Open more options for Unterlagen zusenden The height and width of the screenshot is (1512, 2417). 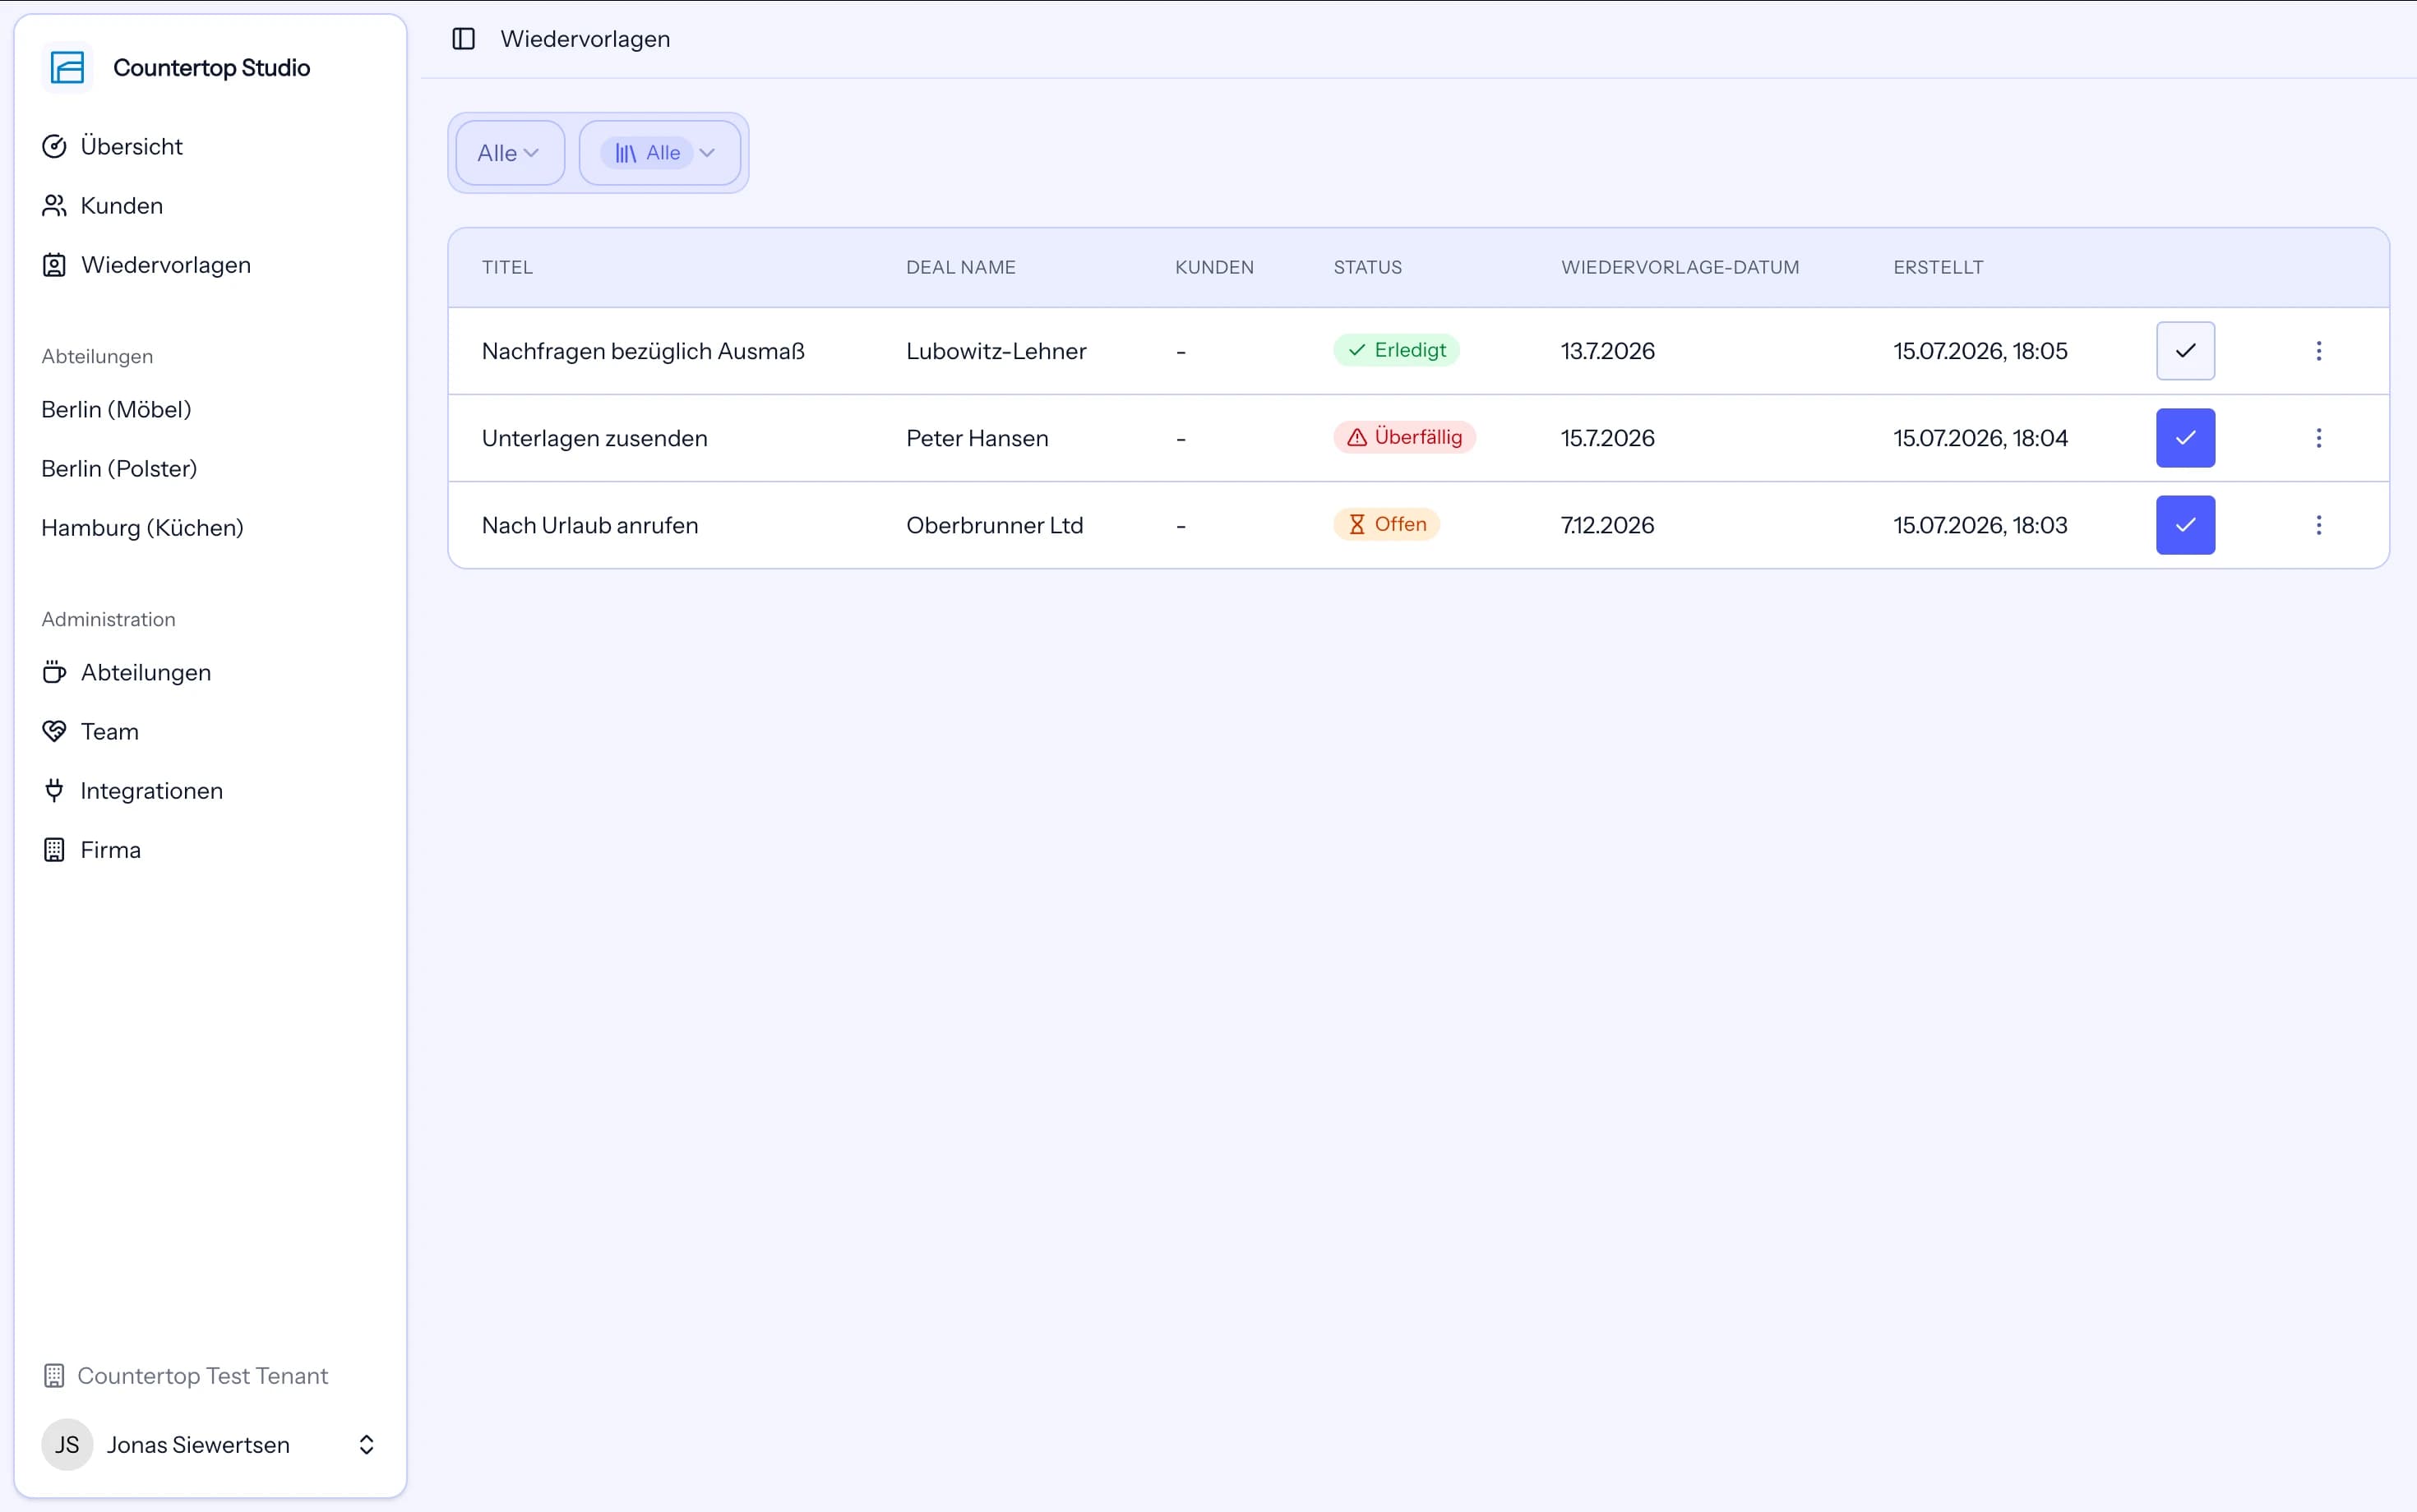point(2319,438)
